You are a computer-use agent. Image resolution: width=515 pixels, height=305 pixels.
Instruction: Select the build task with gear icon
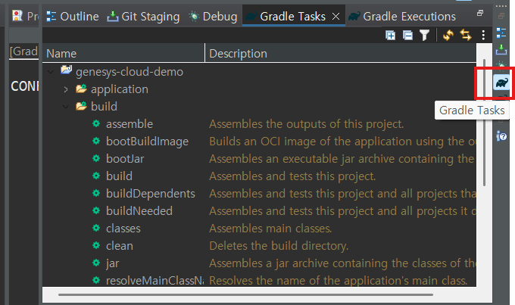coord(119,176)
